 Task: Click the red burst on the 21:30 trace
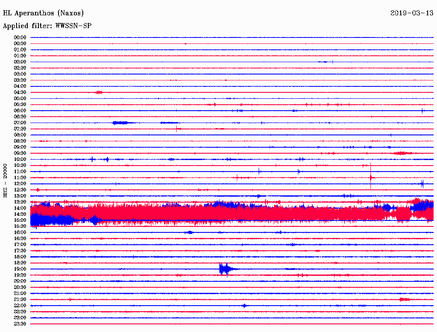coord(405,300)
